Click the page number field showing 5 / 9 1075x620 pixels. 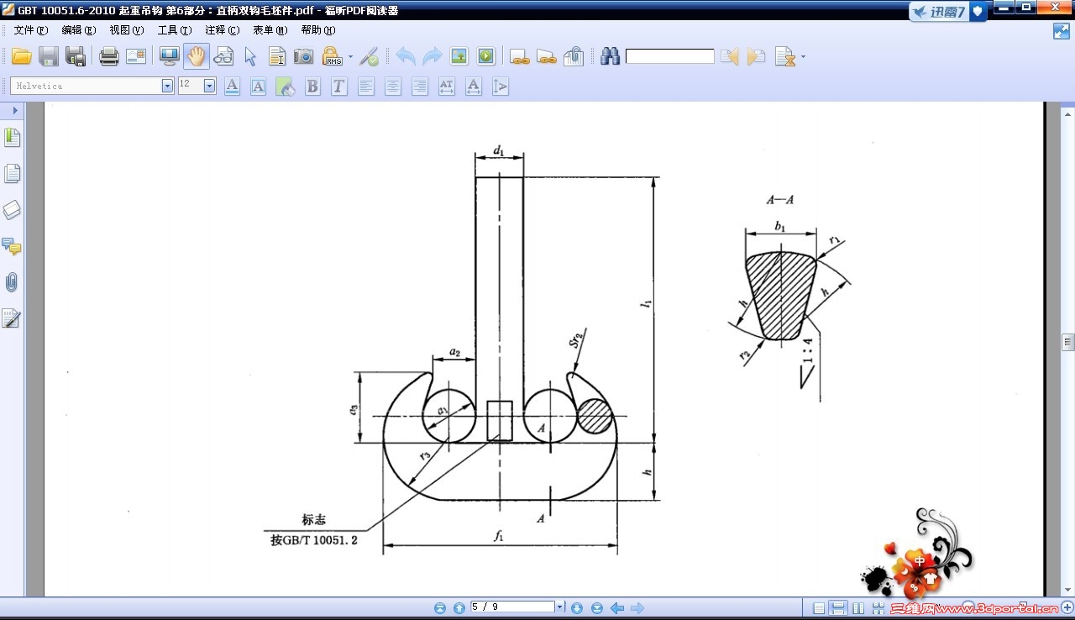pos(512,607)
